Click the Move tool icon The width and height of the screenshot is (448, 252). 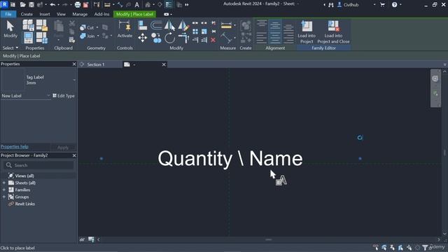pyautogui.click(x=142, y=38)
